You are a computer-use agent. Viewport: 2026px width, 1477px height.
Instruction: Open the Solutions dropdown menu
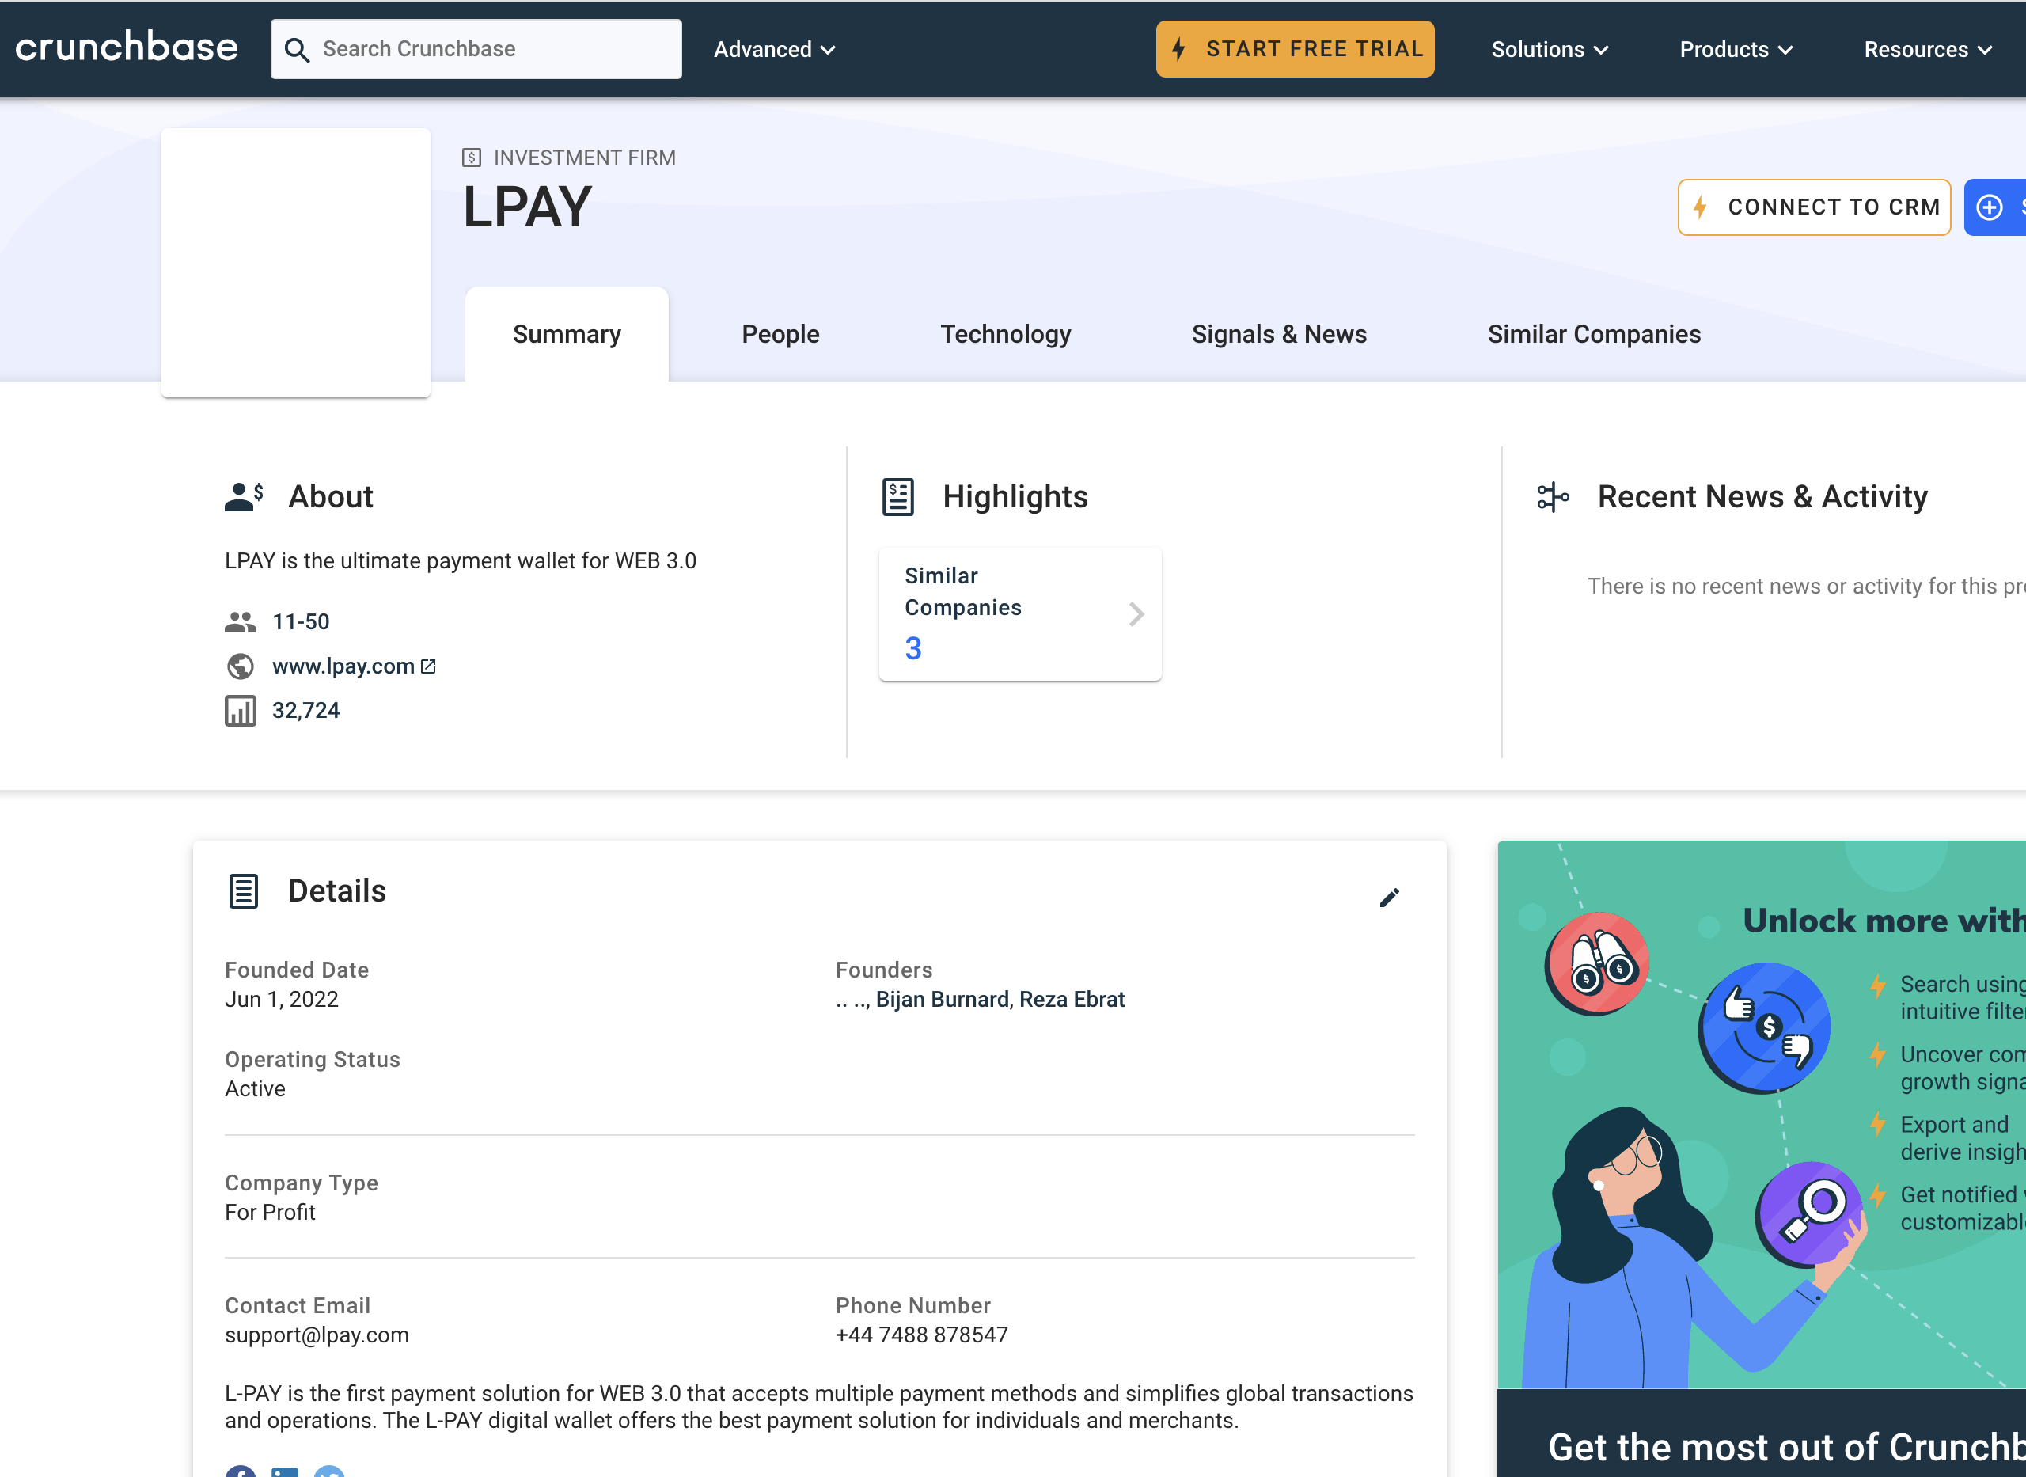(x=1549, y=49)
